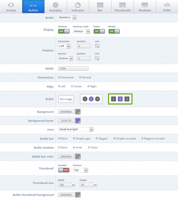178x199 pixels.
Task: Open the Thumbnails tab
Action: 122,7
